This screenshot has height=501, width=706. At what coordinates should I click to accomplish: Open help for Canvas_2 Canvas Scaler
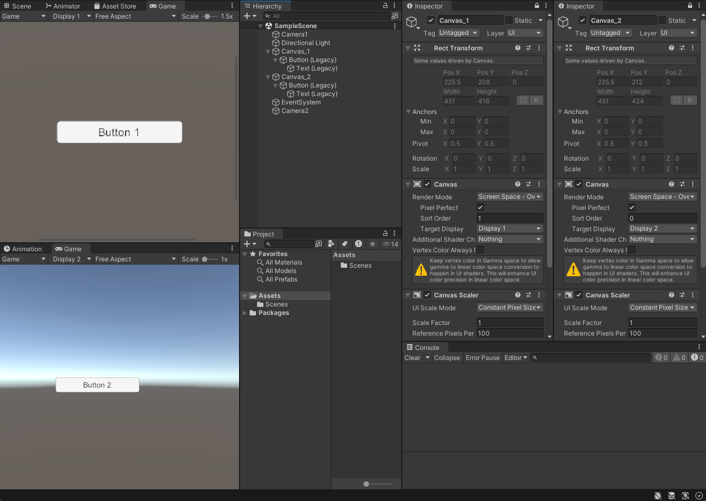pos(672,295)
